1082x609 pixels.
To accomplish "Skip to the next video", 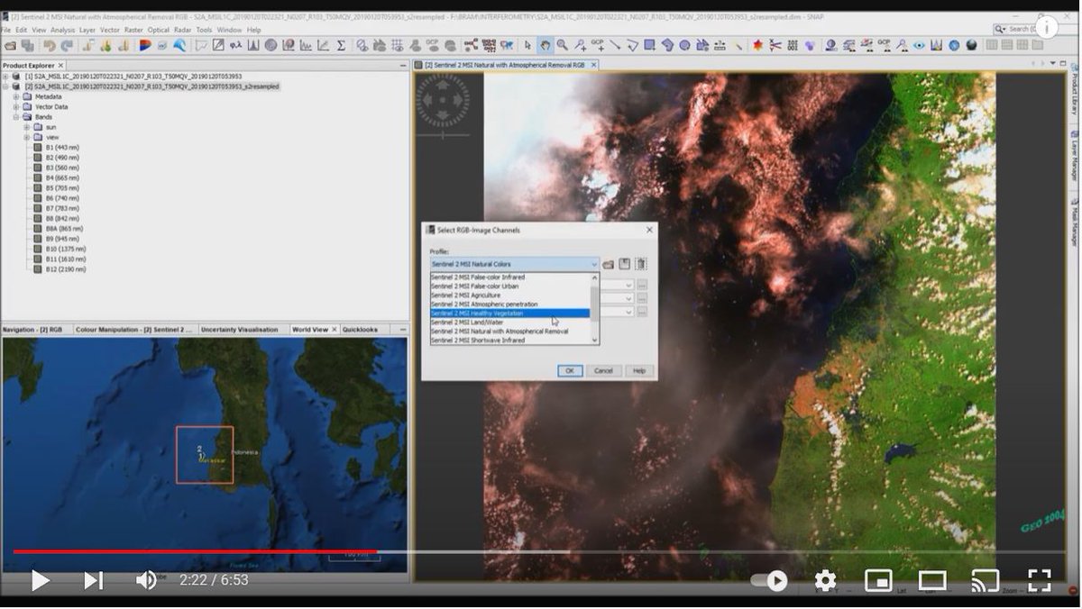I will 93,580.
